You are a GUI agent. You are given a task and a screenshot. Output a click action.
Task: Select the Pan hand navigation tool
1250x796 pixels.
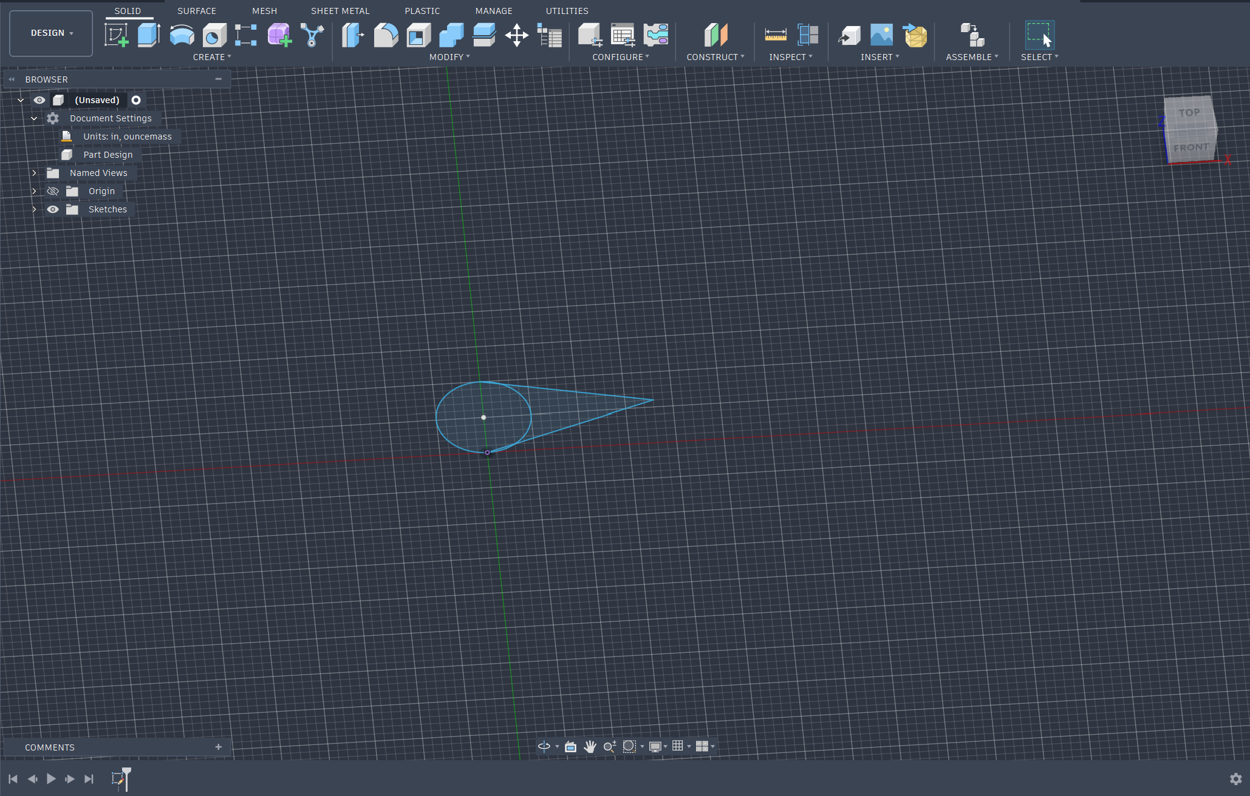(590, 746)
